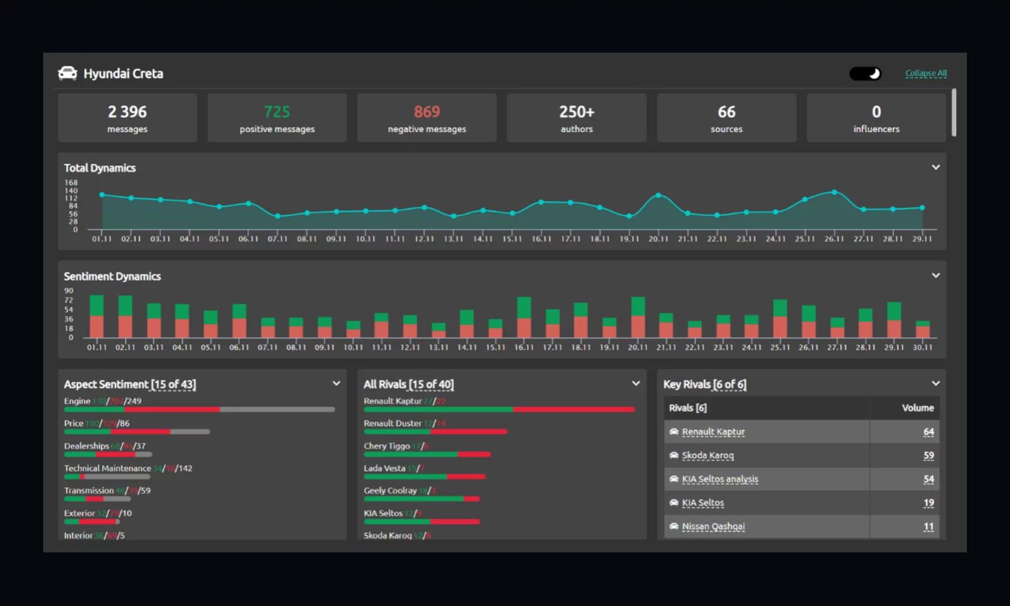Open the Skoda Karoq rival link
Viewport: 1010px width, 606px height.
pyautogui.click(x=708, y=456)
